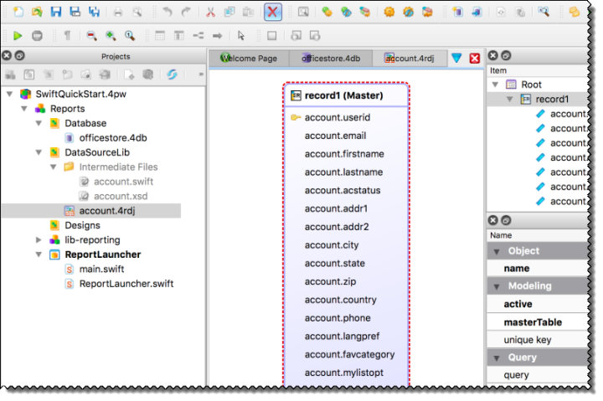
Task: Click the Copy icon in toolbar
Action: (x=229, y=12)
